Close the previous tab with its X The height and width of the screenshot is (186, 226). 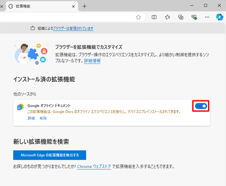1,6
